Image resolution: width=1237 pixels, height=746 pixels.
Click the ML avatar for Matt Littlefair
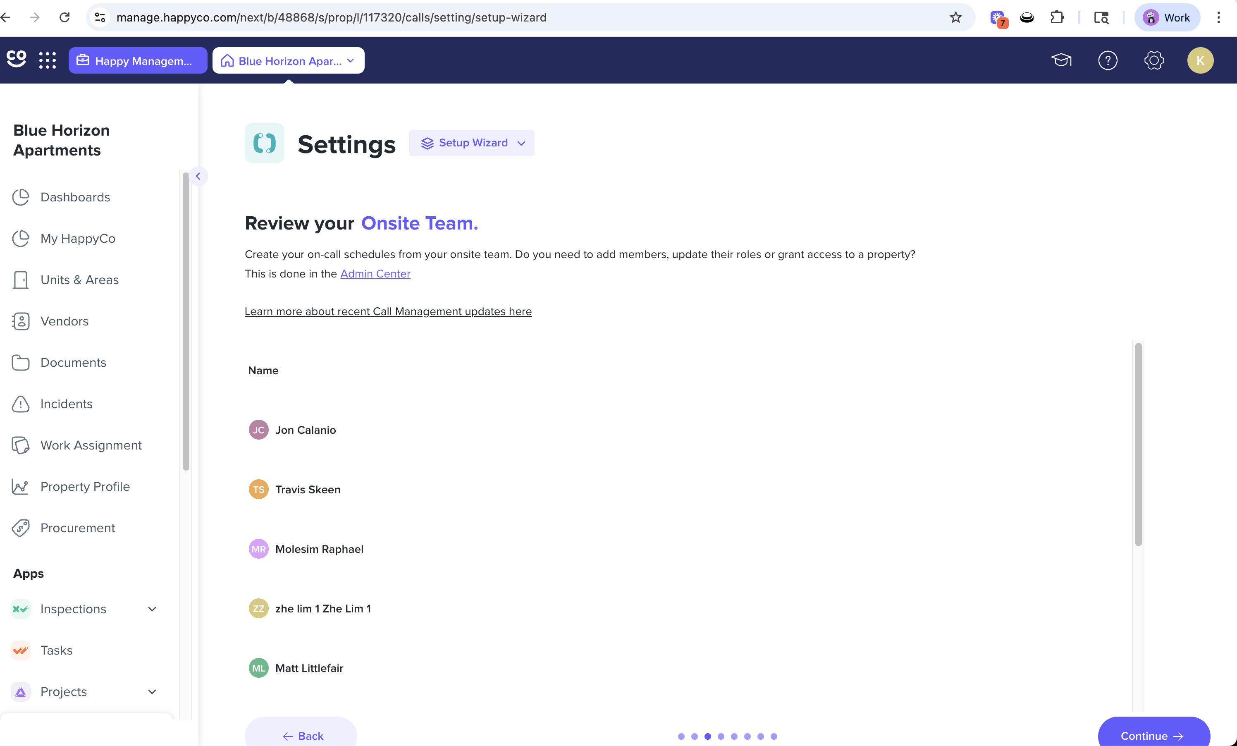[258, 668]
